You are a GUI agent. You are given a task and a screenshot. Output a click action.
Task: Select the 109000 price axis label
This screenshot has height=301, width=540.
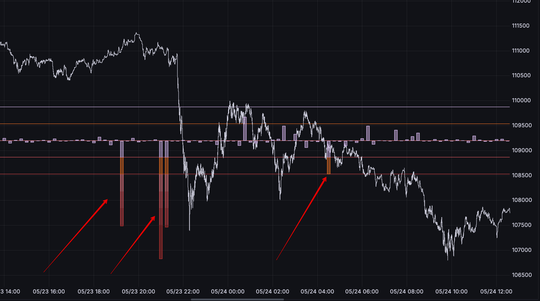pyautogui.click(x=521, y=150)
